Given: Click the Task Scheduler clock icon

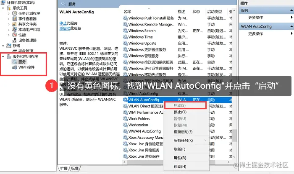Looking at the screenshot, I should [14, 13].
